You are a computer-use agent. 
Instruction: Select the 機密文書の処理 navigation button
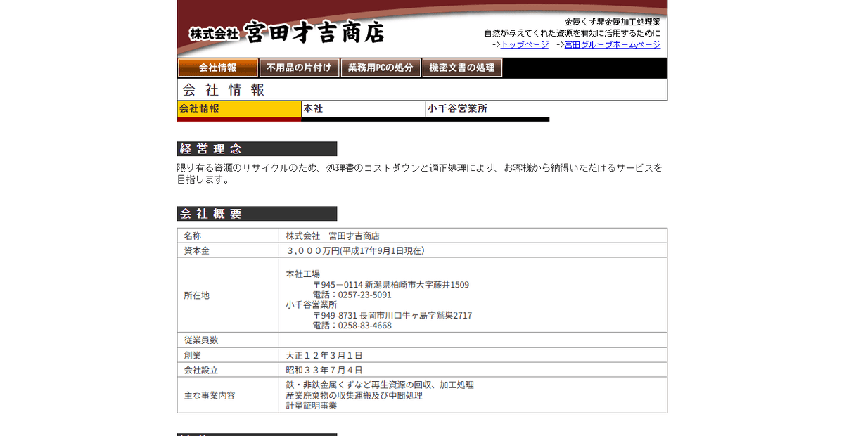[x=463, y=68]
